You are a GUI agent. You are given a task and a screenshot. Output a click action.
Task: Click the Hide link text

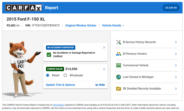pos(102,85)
